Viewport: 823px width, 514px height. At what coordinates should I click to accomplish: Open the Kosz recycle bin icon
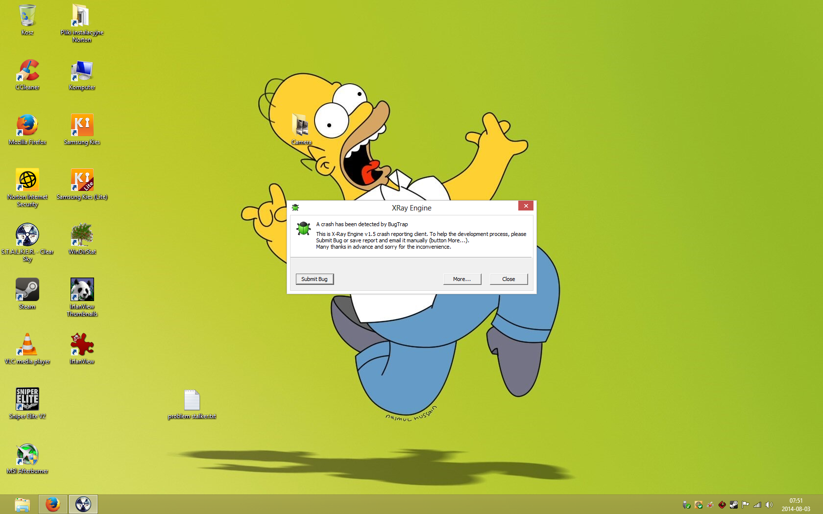pyautogui.click(x=27, y=20)
